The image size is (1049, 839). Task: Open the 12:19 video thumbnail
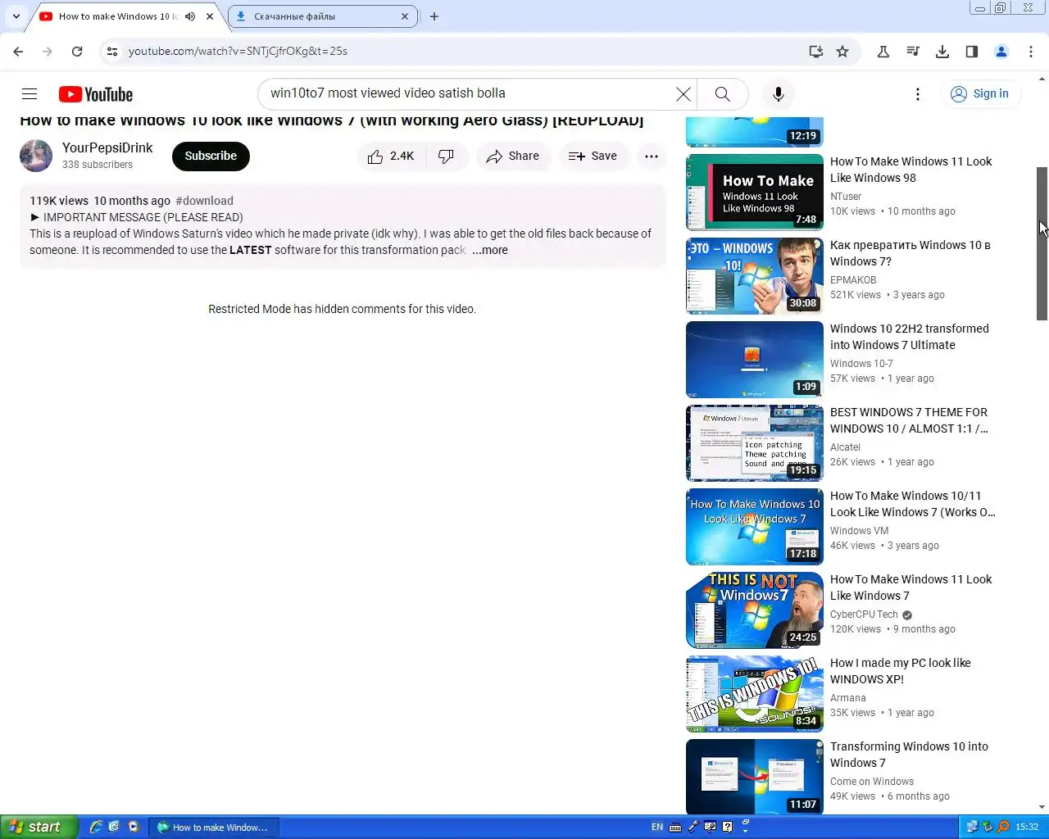coord(755,132)
